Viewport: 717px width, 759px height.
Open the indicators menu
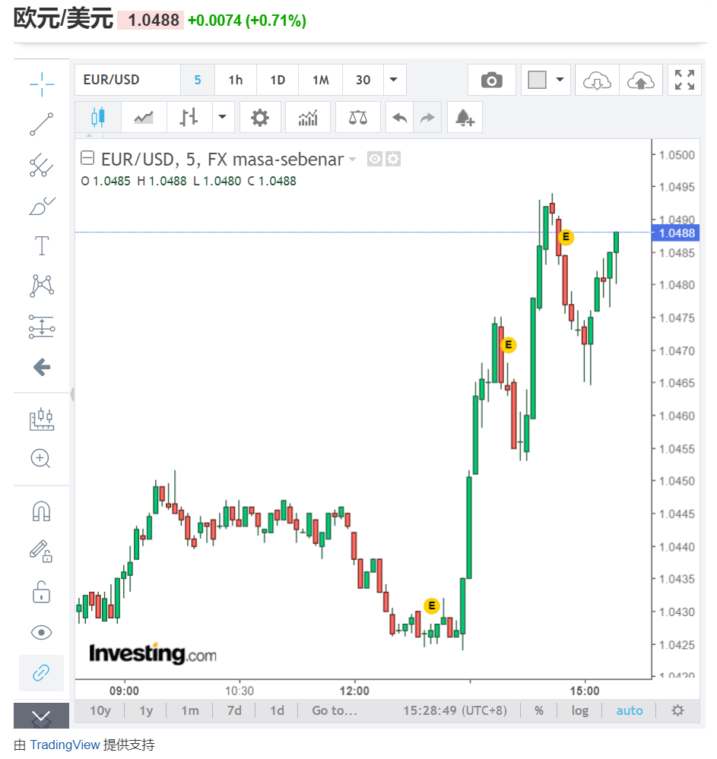click(x=308, y=117)
